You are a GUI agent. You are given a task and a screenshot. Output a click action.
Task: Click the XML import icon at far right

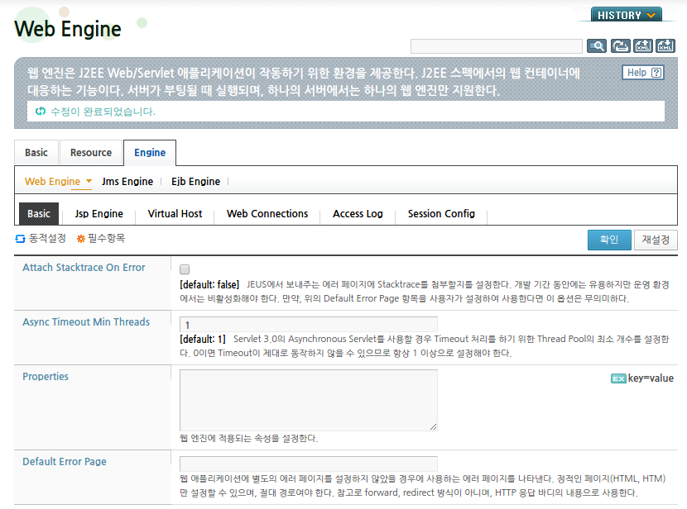[665, 46]
